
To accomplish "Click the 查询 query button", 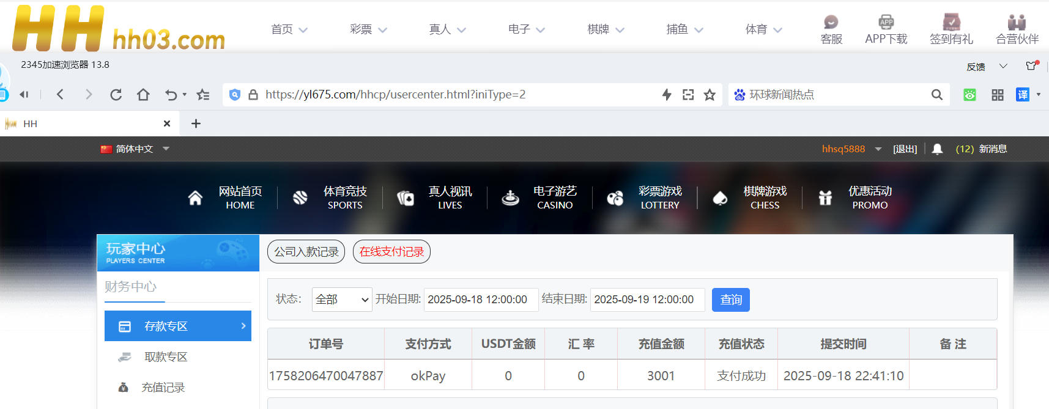I will 730,300.
